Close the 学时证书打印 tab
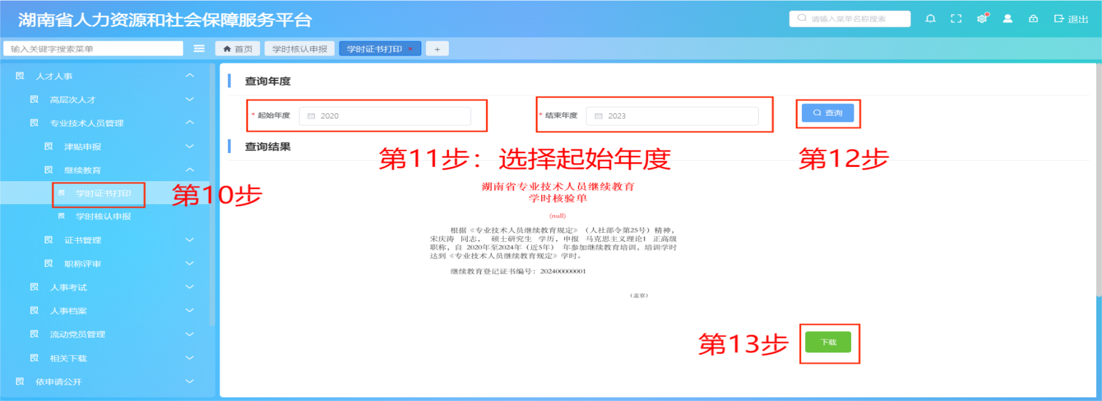 pos(411,49)
